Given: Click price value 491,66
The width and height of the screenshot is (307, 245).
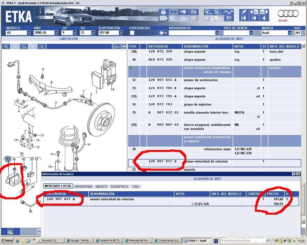Looking at the screenshot, I should tap(279, 199).
